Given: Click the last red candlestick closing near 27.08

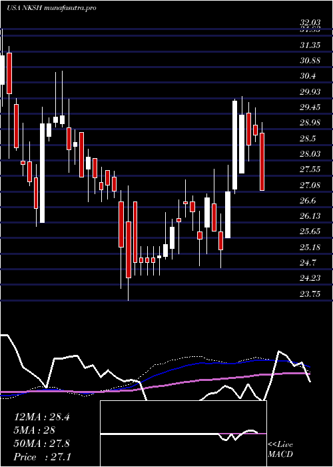Looking at the screenshot, I should (262, 161).
